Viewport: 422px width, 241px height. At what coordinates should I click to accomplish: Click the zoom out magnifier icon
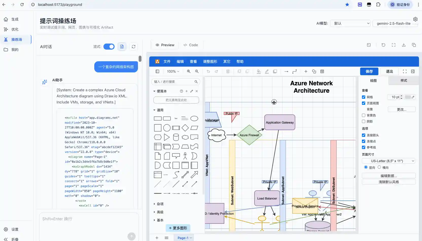pos(197,71)
